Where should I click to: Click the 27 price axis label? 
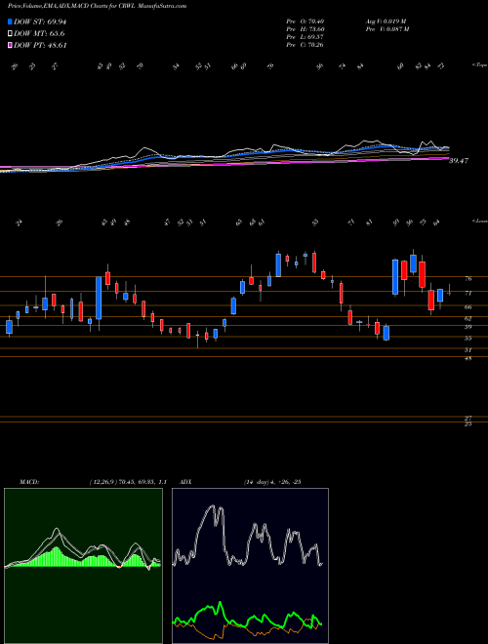pos(468,418)
